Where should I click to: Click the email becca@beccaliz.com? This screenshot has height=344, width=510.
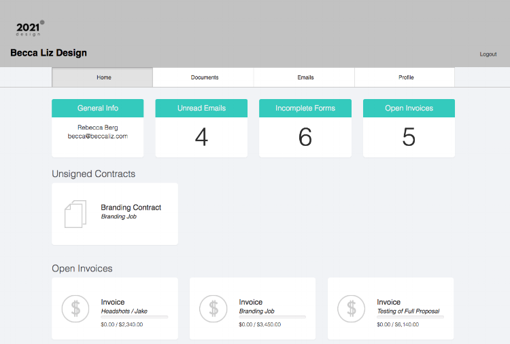[x=97, y=136]
